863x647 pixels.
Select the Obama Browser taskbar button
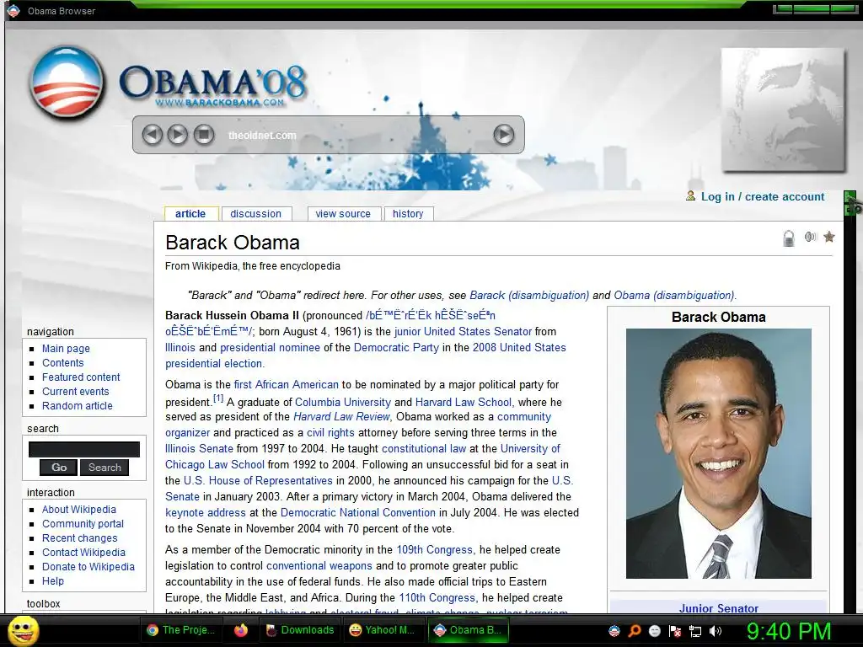467,630
